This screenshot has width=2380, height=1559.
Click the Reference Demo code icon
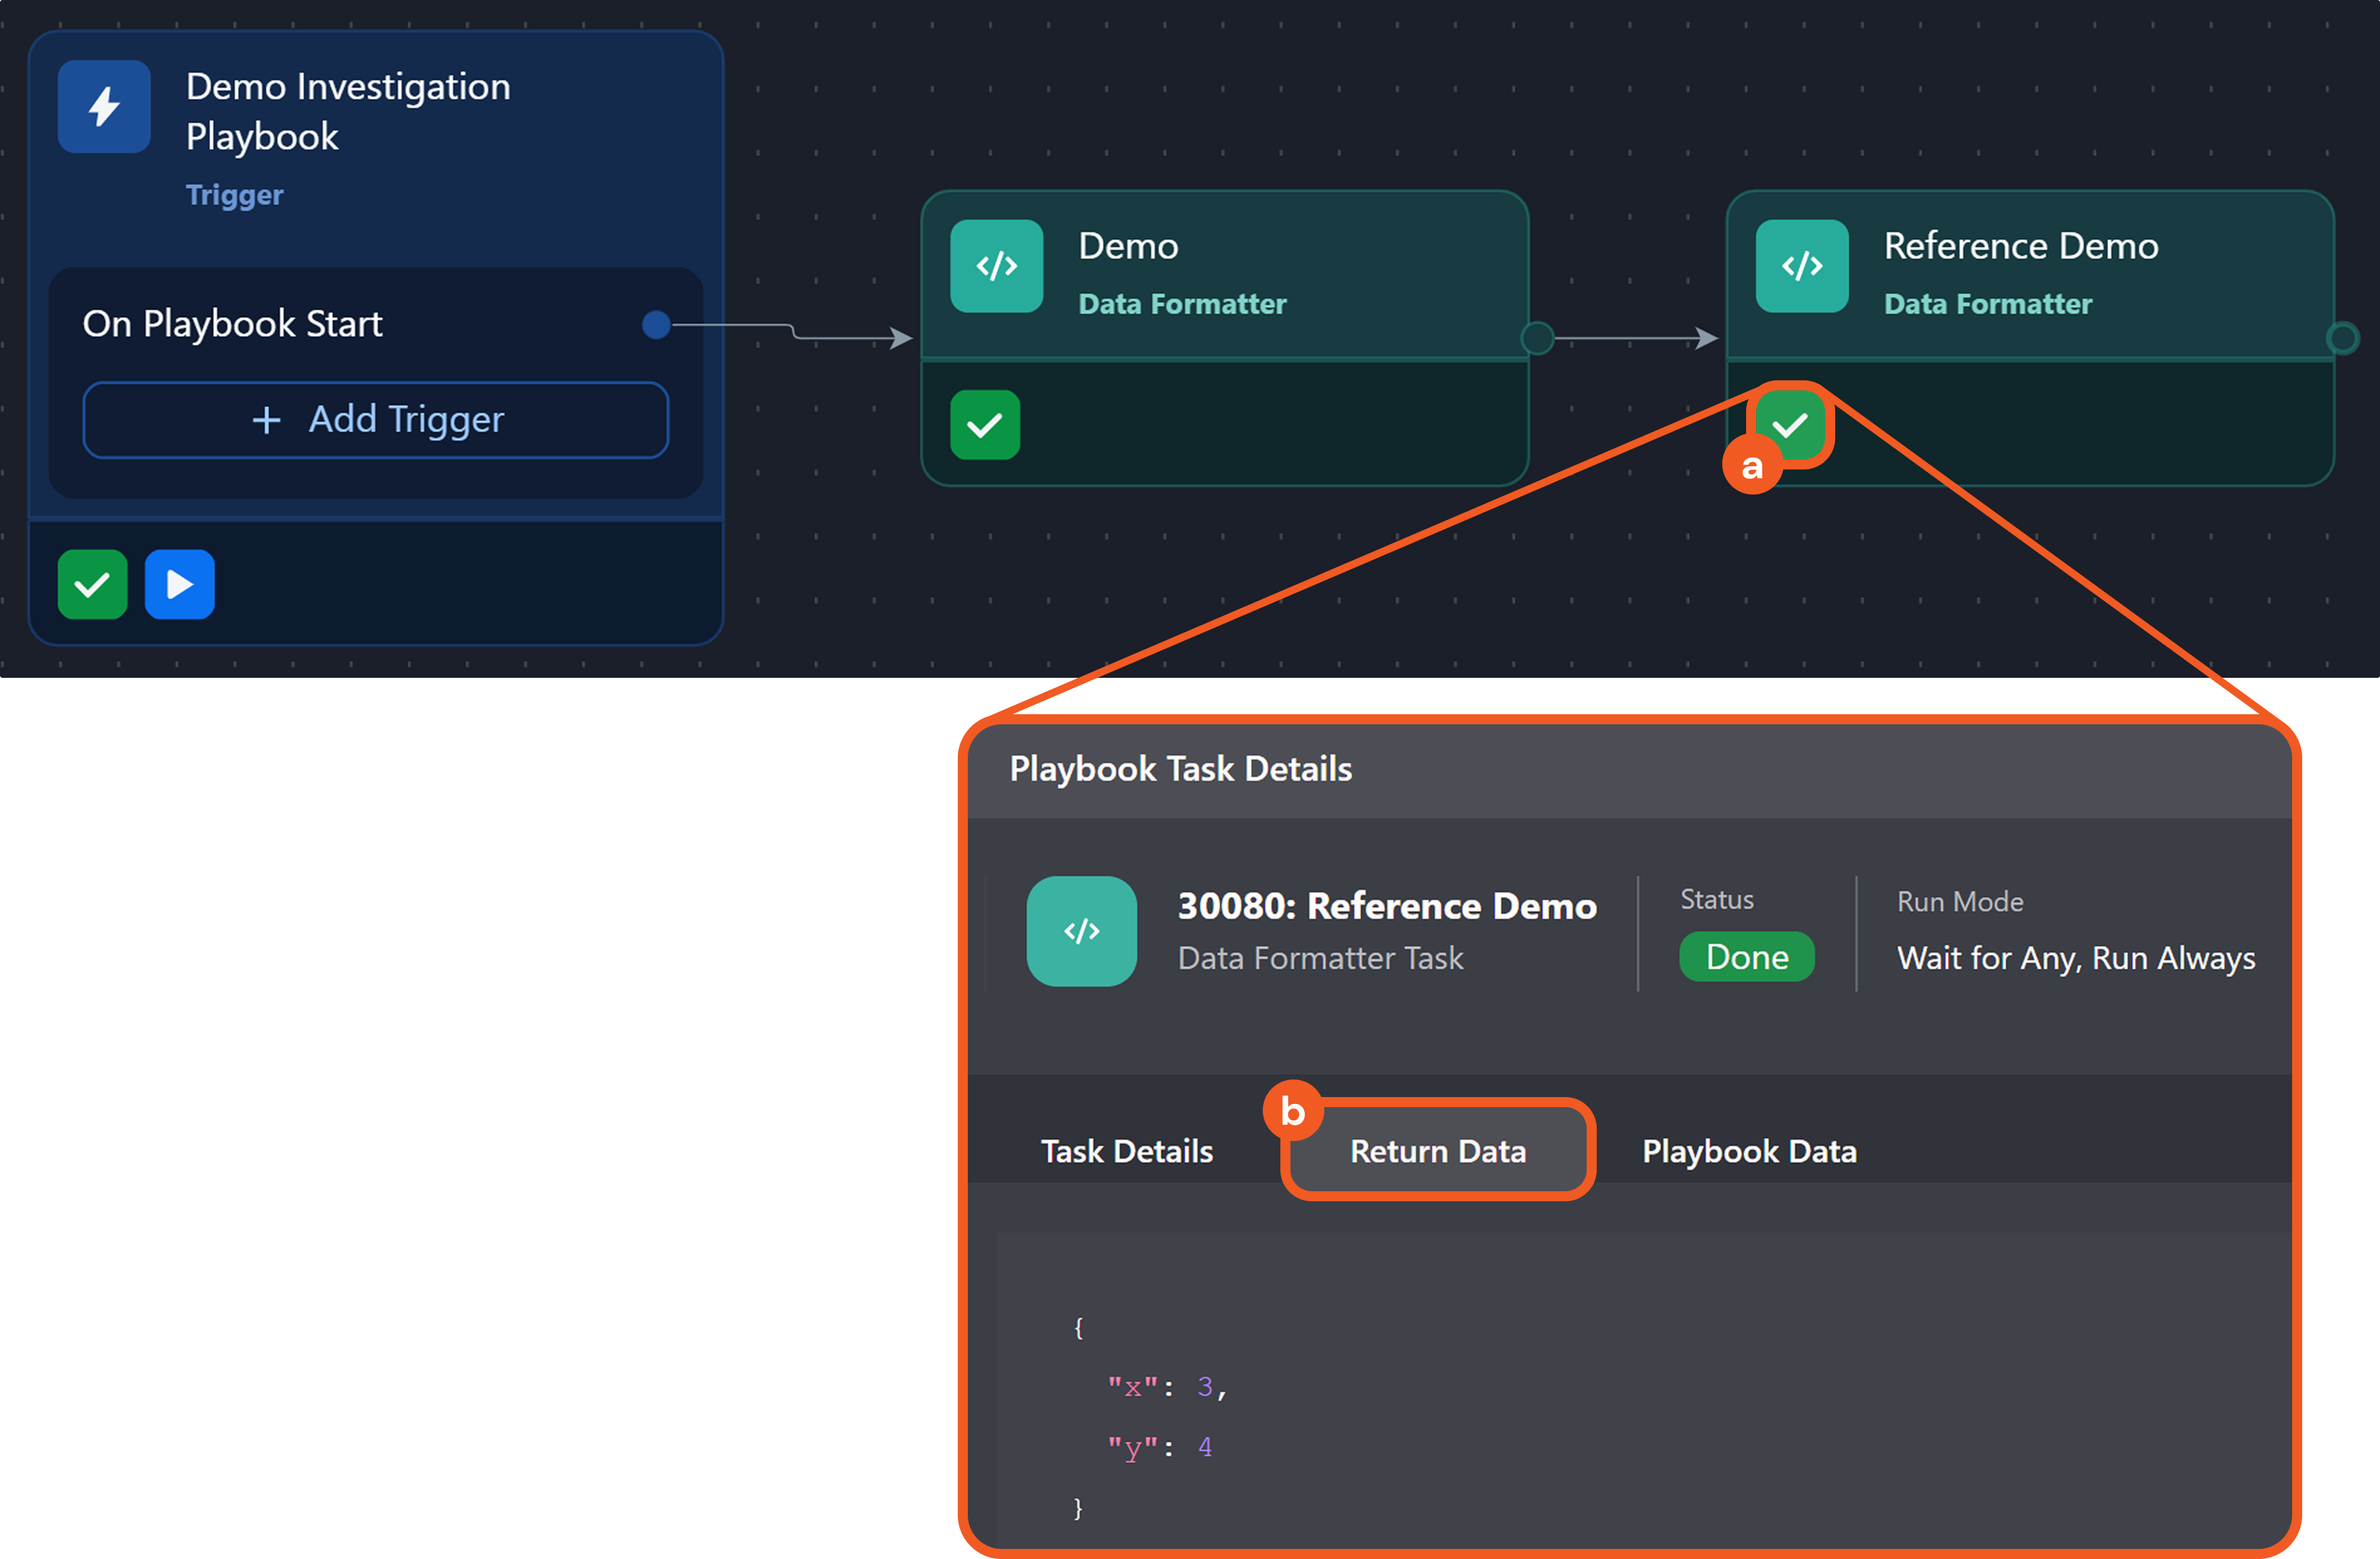pos(1801,266)
